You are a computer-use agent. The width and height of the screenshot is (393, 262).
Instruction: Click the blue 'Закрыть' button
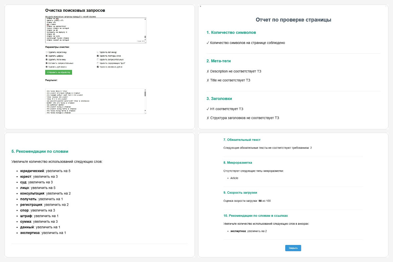pos(293,248)
